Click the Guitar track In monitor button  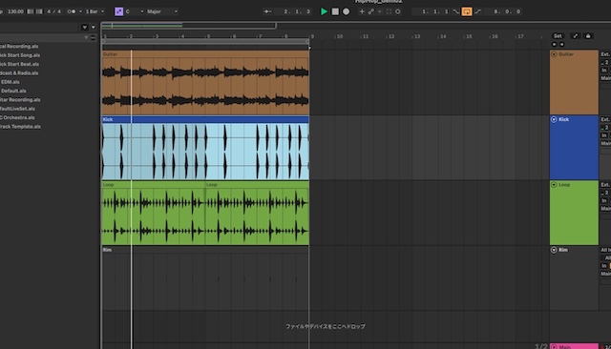(604, 71)
